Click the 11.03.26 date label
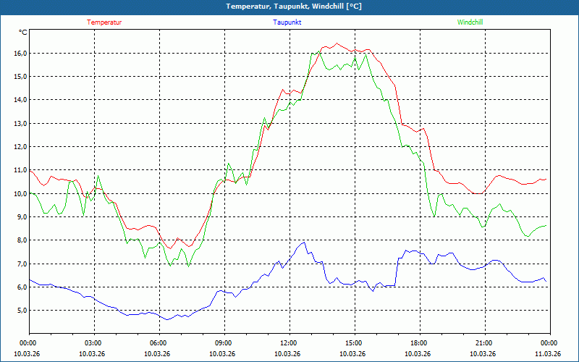This screenshot has height=362, width=579. point(548,354)
